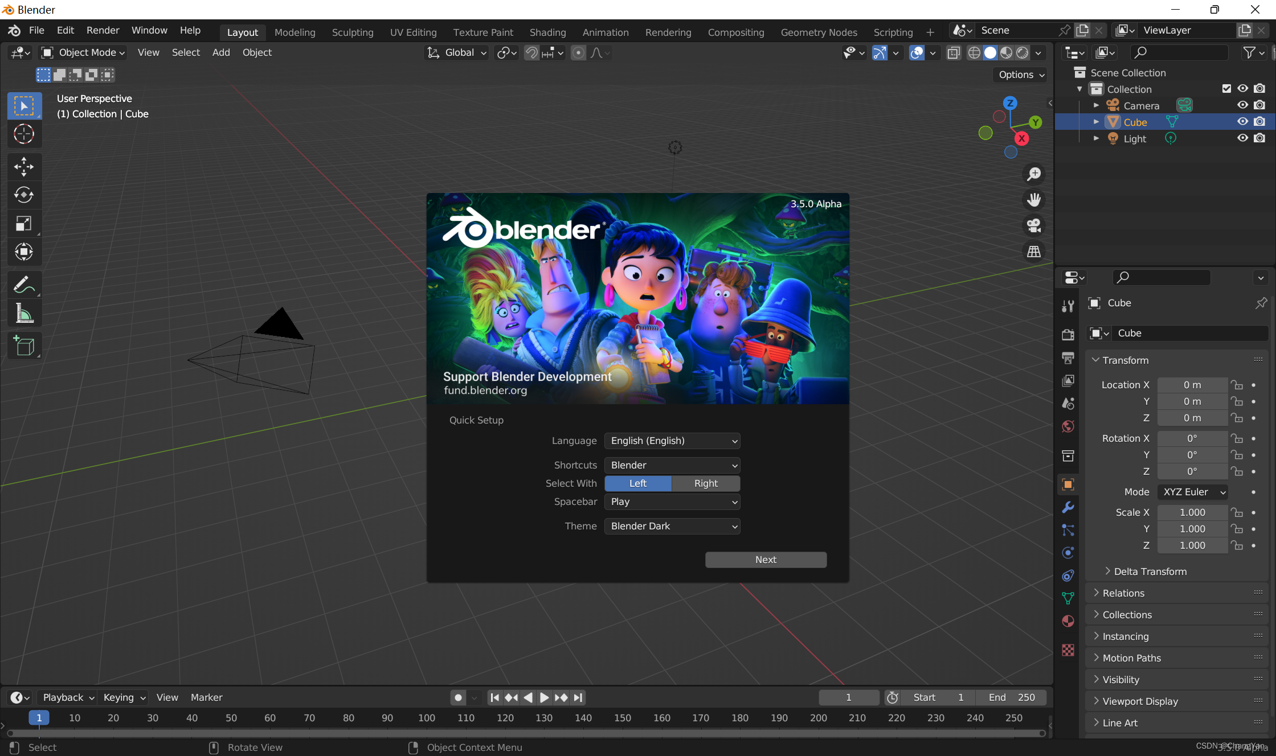Screen dimensions: 1276x756
Task: Choose the Add Cube tool
Action: click(23, 346)
